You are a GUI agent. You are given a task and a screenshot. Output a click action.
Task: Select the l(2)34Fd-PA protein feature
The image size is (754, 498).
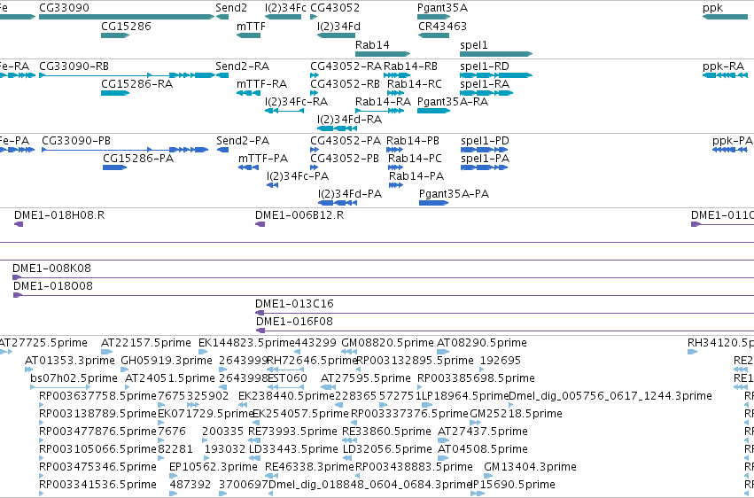pos(338,203)
